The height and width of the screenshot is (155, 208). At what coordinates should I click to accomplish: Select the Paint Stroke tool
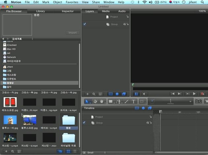(x=126, y=101)
